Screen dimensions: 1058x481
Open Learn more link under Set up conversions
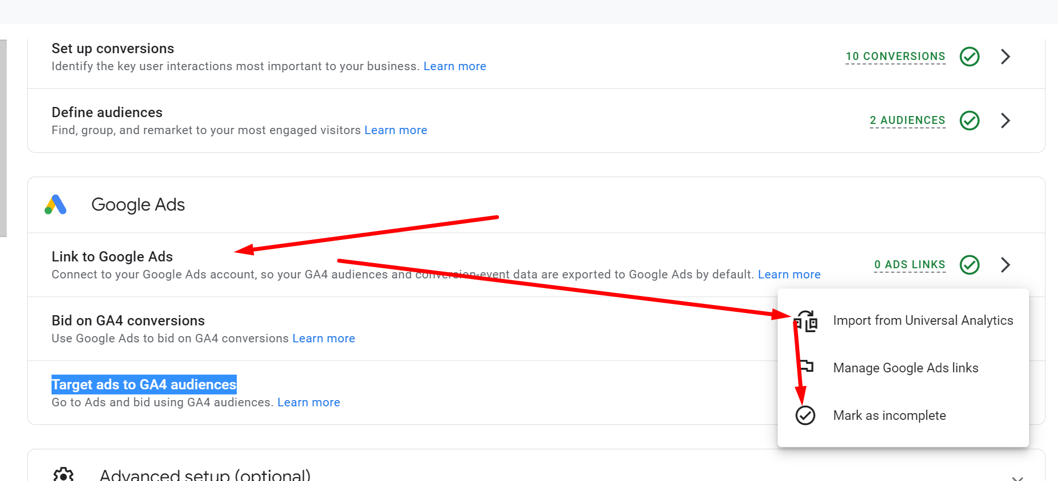pyautogui.click(x=455, y=66)
